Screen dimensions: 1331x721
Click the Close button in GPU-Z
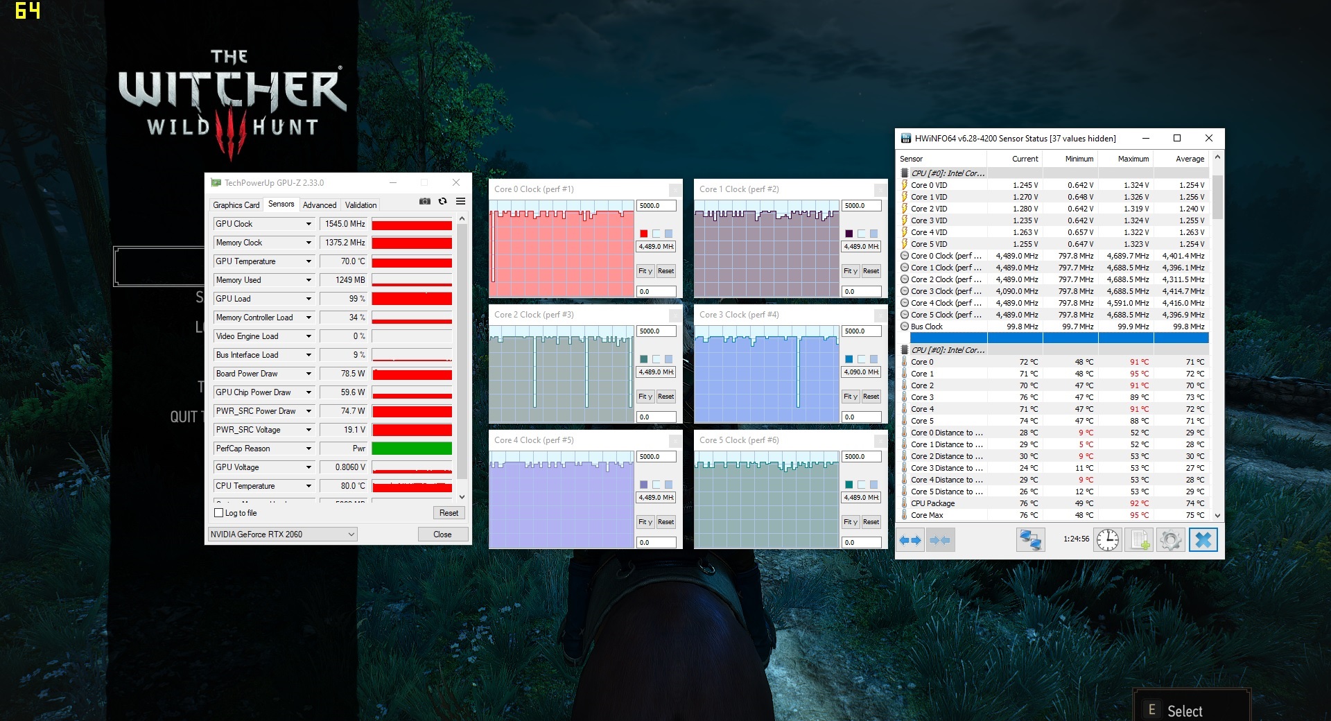(x=442, y=535)
